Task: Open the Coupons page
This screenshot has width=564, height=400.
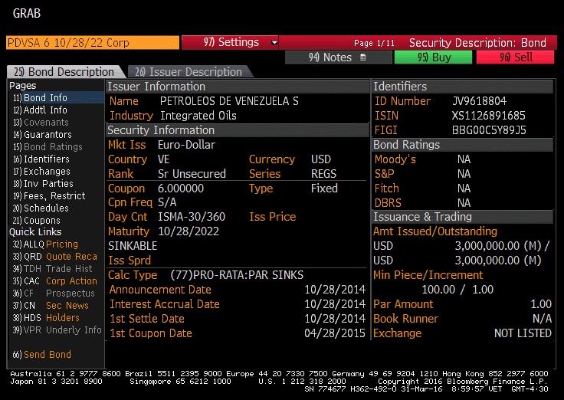Action: point(41,221)
